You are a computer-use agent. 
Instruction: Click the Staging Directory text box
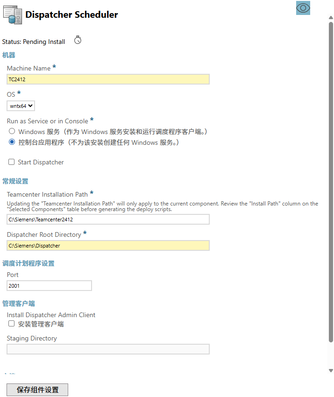108,349
